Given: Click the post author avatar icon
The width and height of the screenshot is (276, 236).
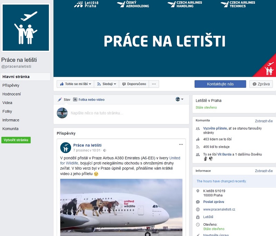Looking at the screenshot, I should [66, 147].
